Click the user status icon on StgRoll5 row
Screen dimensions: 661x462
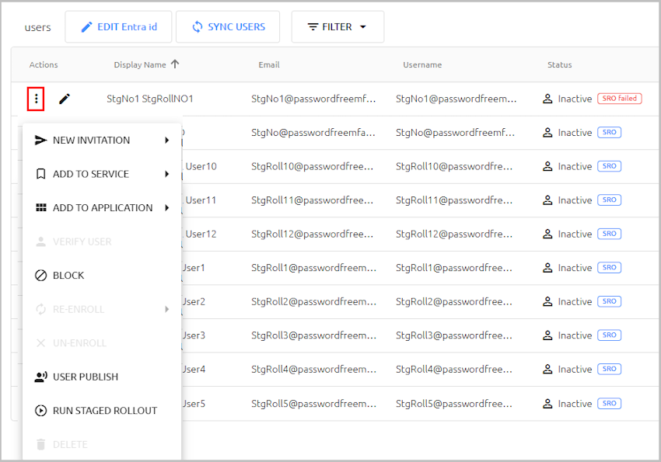pyautogui.click(x=547, y=404)
